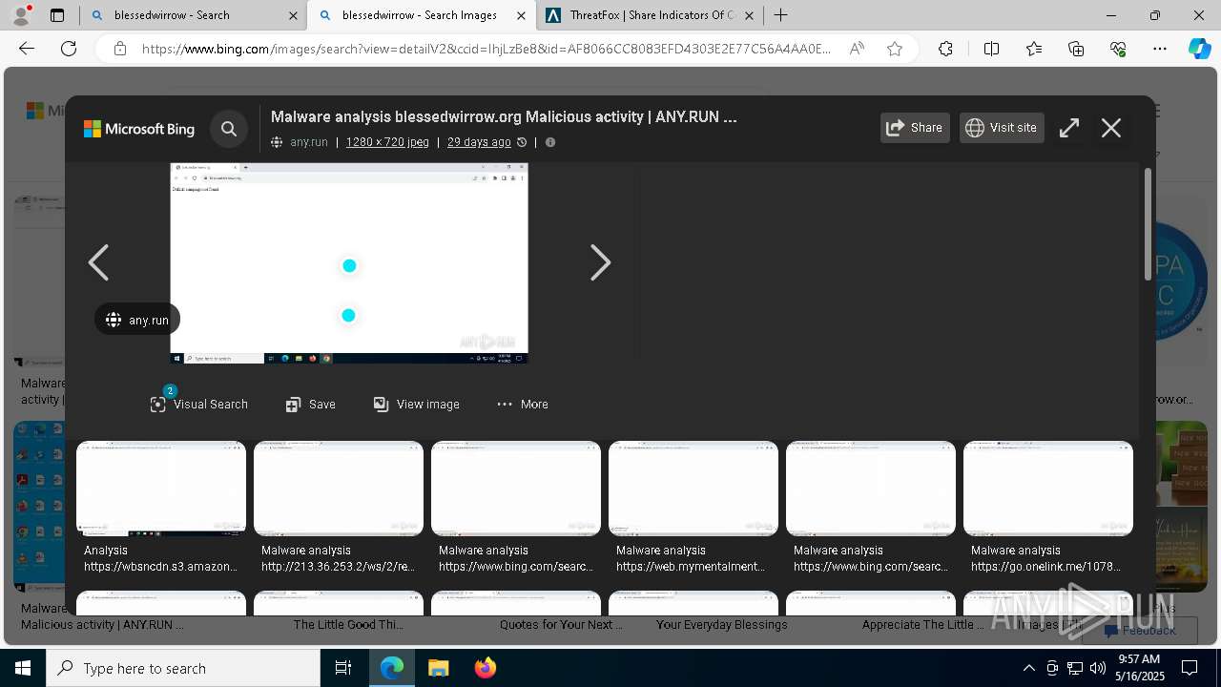
Task: Click the any.run badge on image
Action: pos(137,320)
